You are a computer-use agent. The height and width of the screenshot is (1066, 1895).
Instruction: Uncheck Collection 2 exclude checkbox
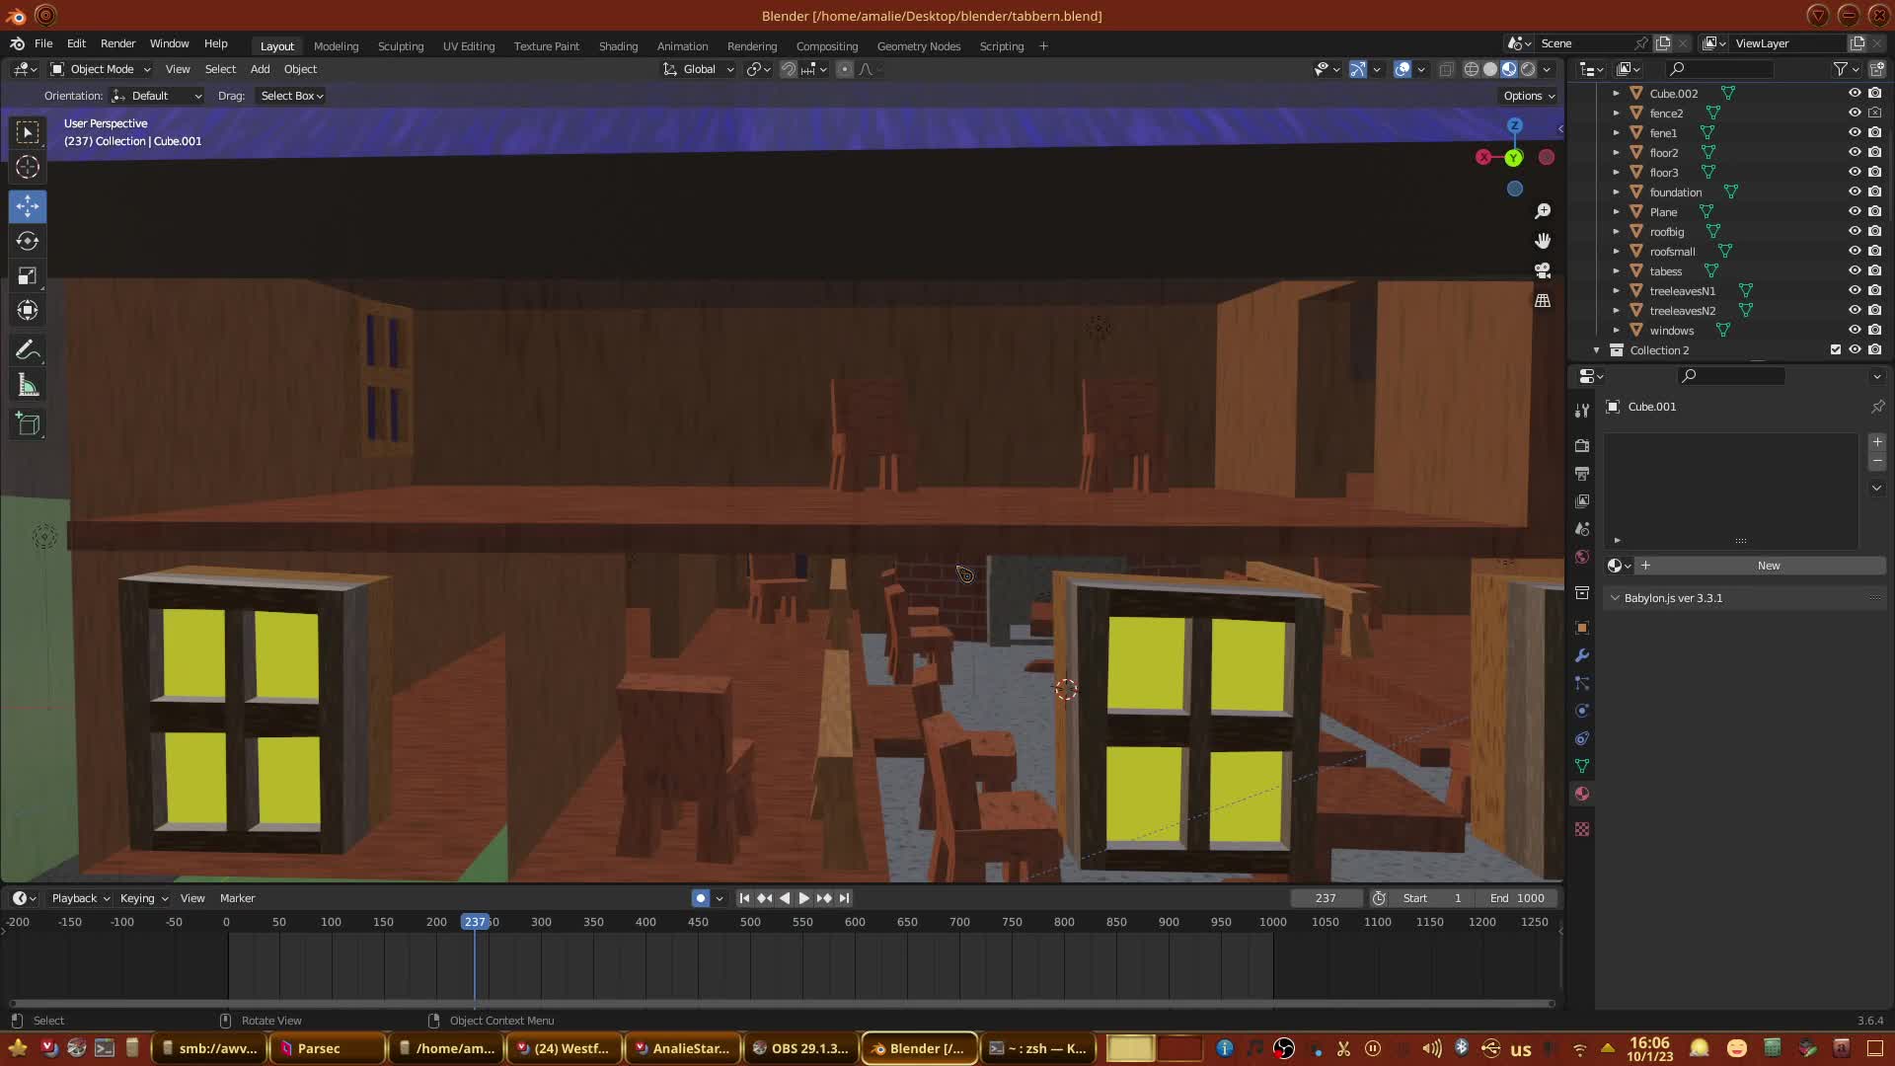coord(1836,349)
